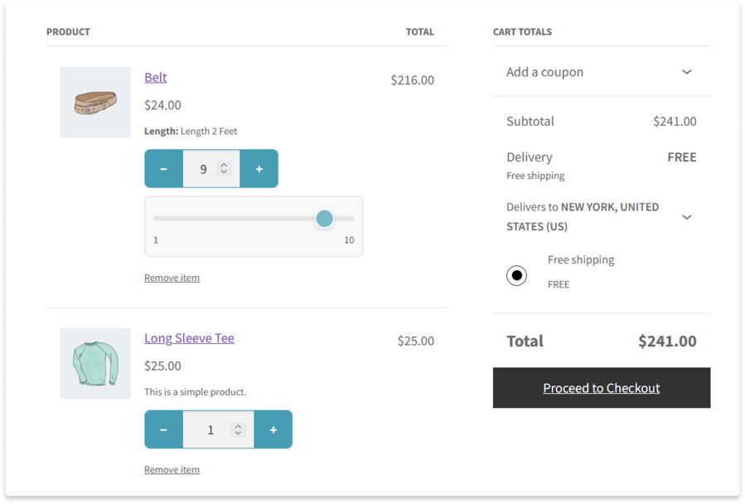Click the Belt quantity input field

(202, 169)
